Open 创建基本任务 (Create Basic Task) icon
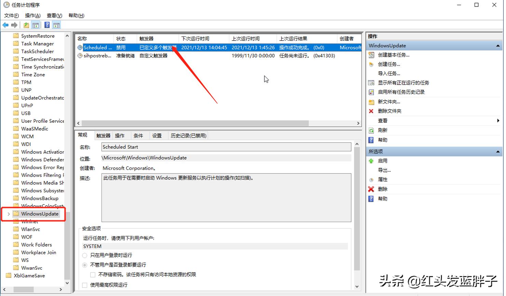Image resolution: width=506 pixels, height=296 pixels. click(371, 55)
